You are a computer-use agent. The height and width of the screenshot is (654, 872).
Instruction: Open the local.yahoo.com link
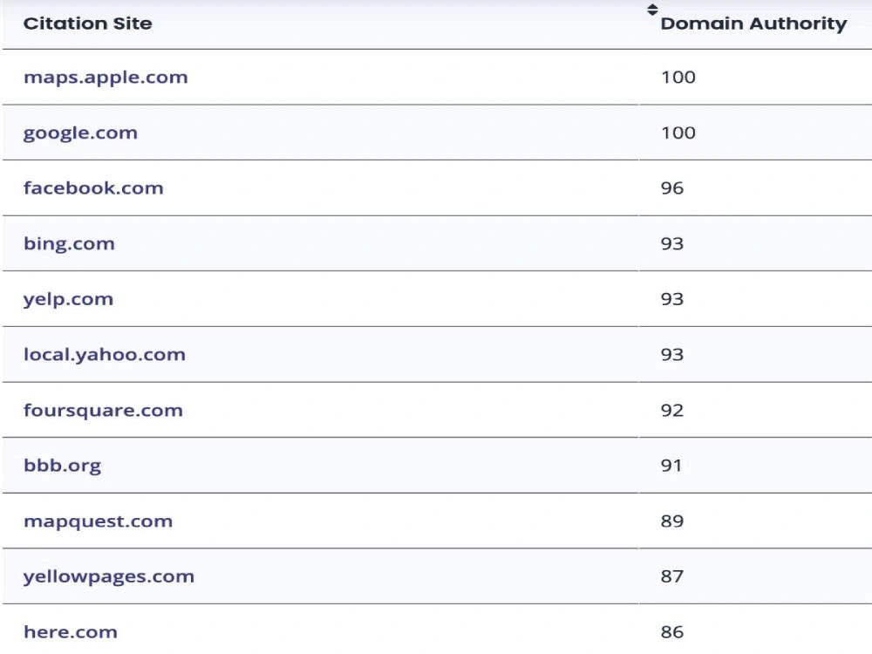[x=105, y=355]
